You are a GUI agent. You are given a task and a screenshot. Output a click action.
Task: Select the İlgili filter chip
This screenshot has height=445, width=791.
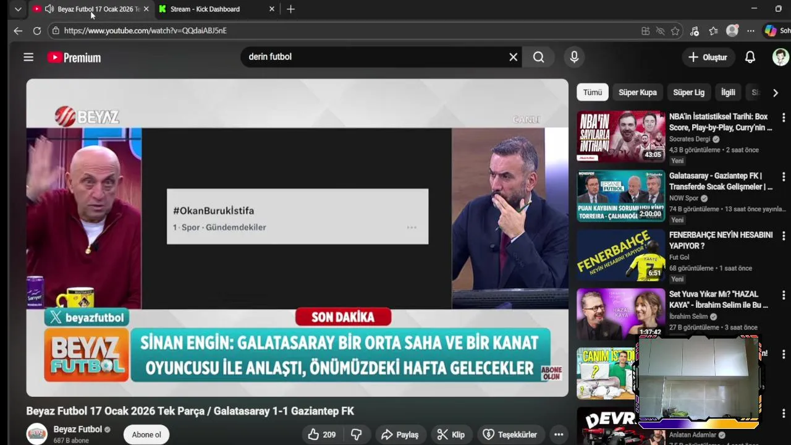click(x=728, y=92)
